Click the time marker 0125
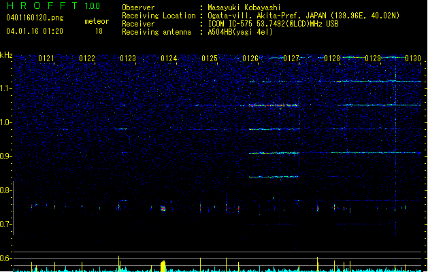Screen dimensions: 428x272 [210, 58]
